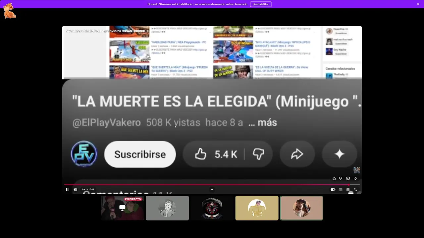424x238 pixels.
Task: Toggle the autoplay switch in the player controls
Action: click(333, 190)
